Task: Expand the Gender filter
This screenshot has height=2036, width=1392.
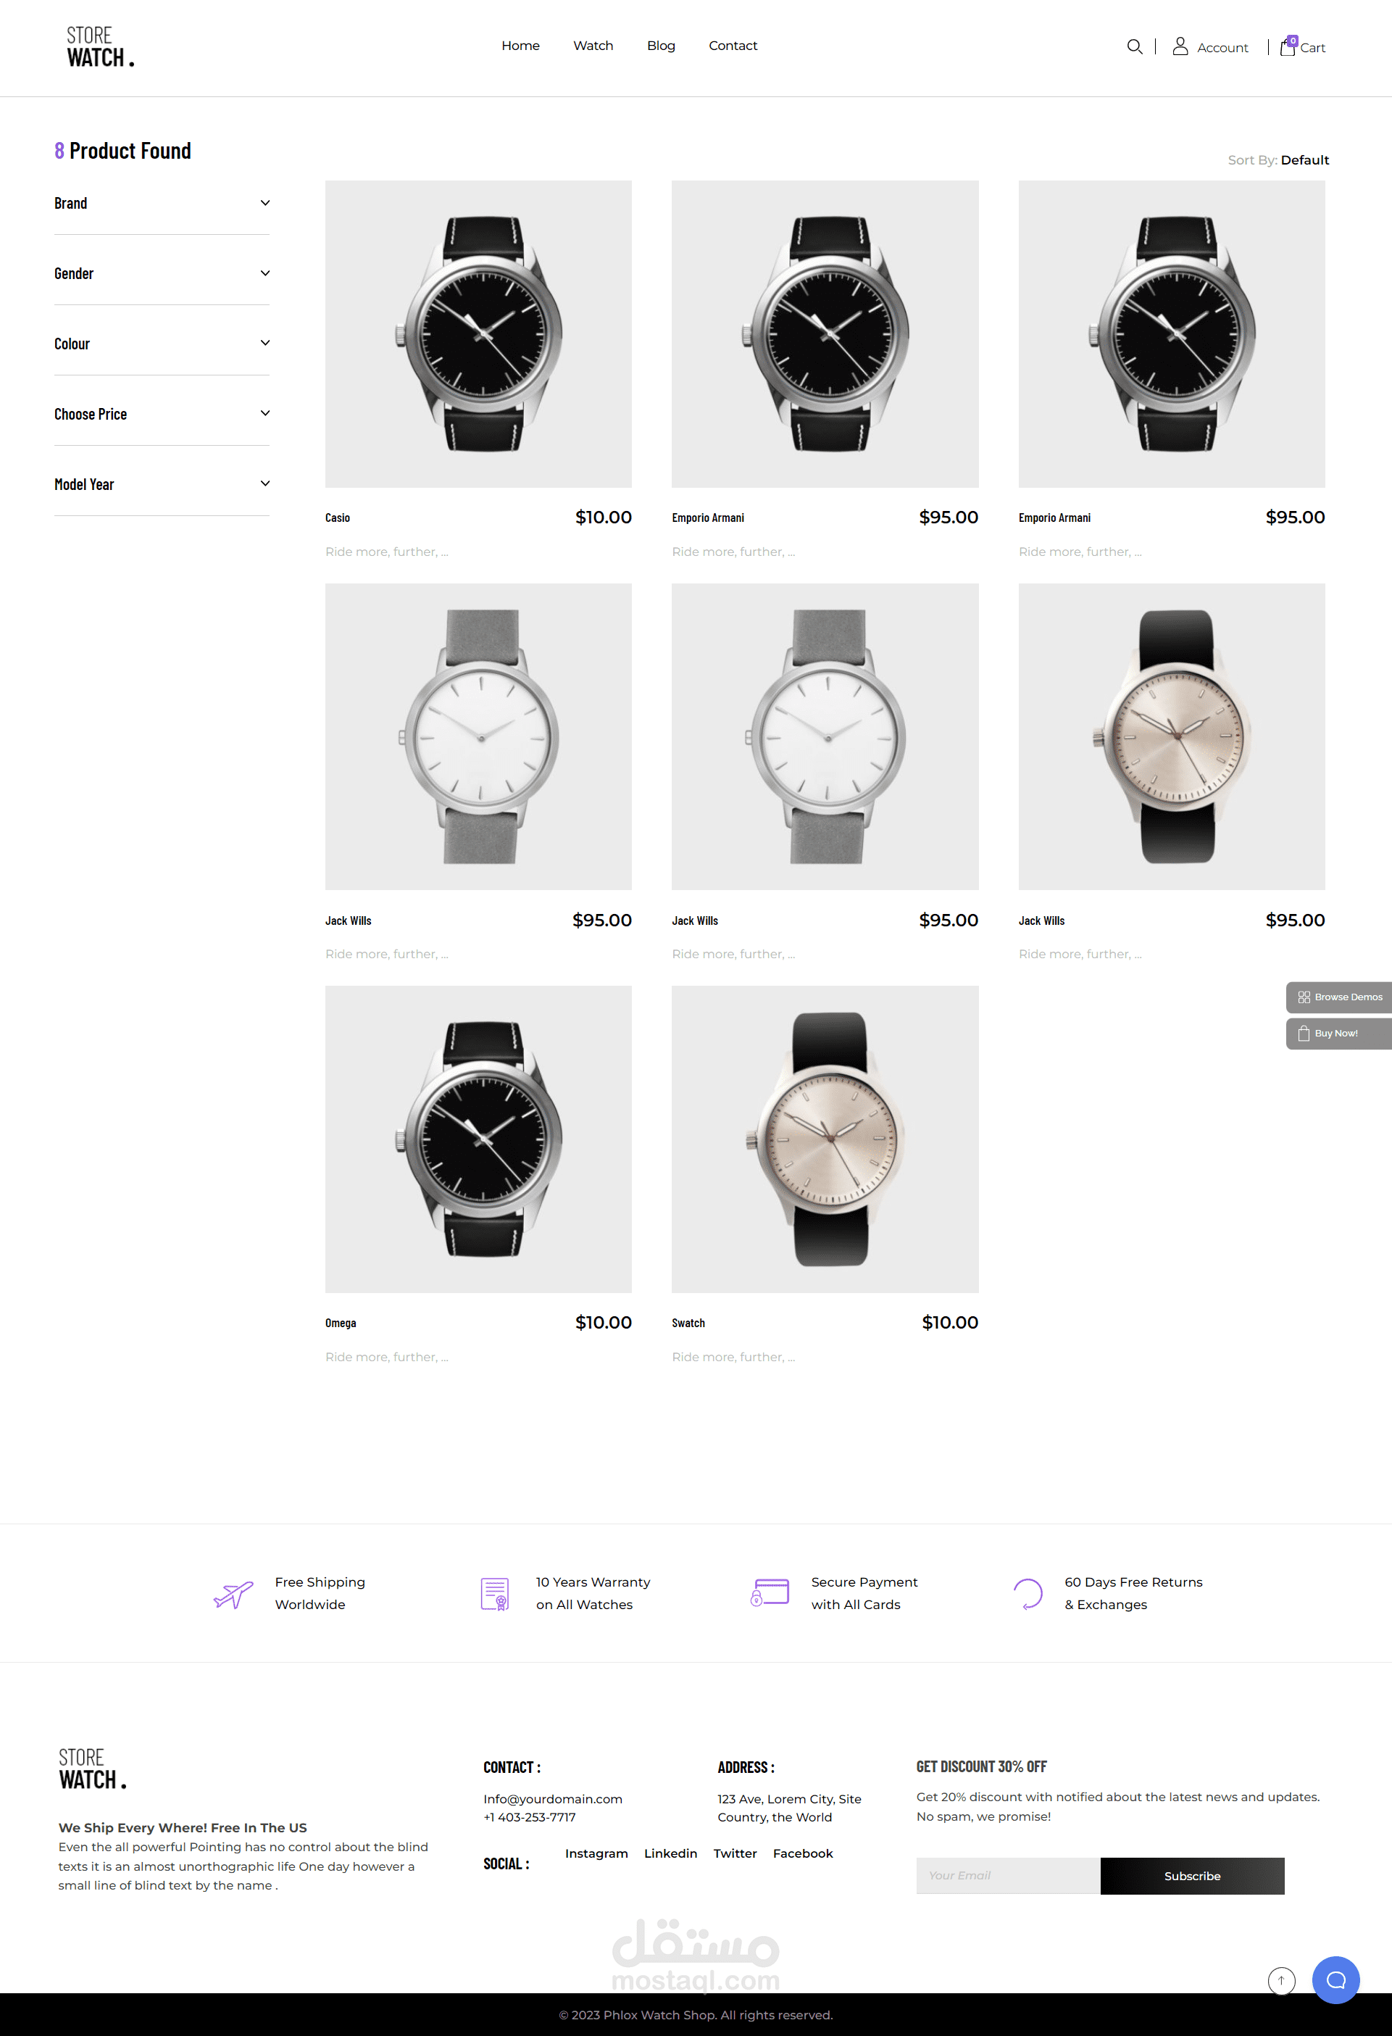Action: pos(162,273)
